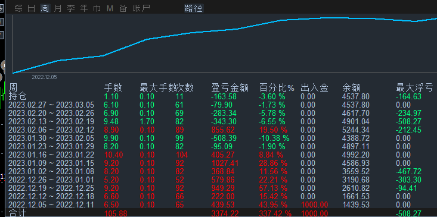Click the 最大手数 column header
Image resolution: width=437 pixels, height=217 pixels.
coord(157,88)
